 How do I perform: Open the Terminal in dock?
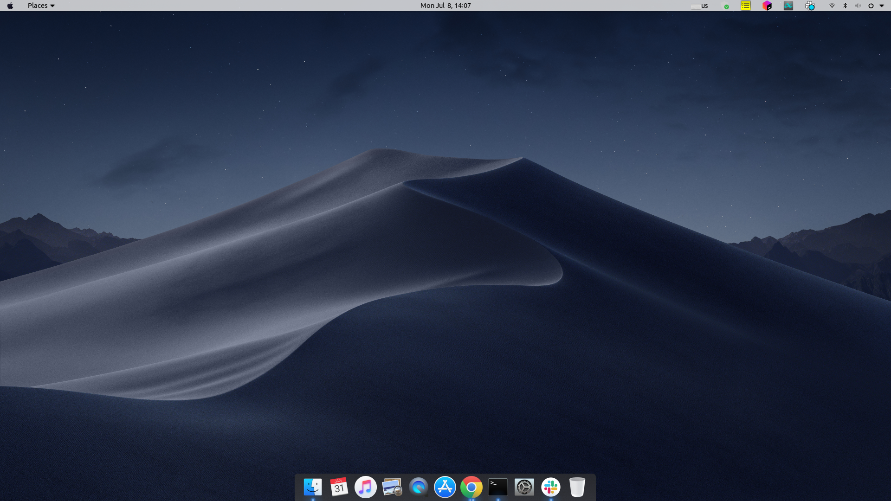pos(498,487)
